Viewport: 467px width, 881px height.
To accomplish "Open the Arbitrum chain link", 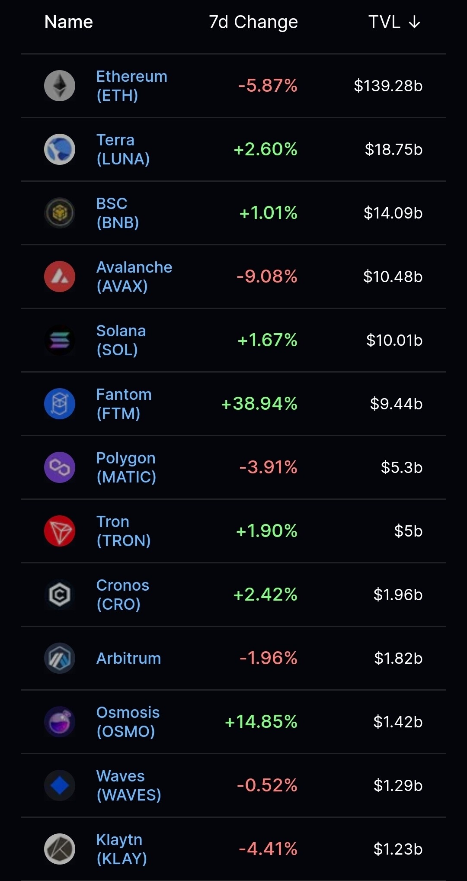I will pos(128,658).
